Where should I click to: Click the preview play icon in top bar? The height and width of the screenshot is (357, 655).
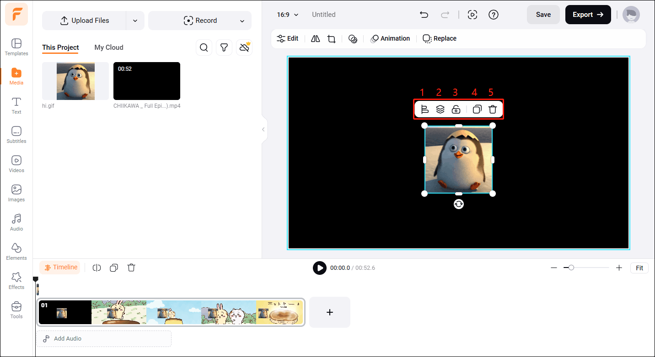tap(472, 15)
